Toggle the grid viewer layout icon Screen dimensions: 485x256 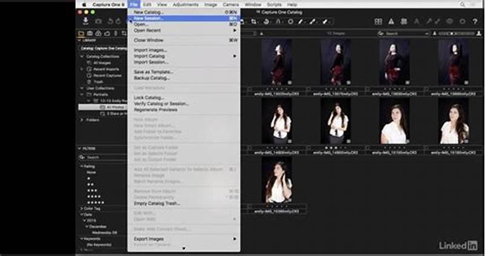378,21
